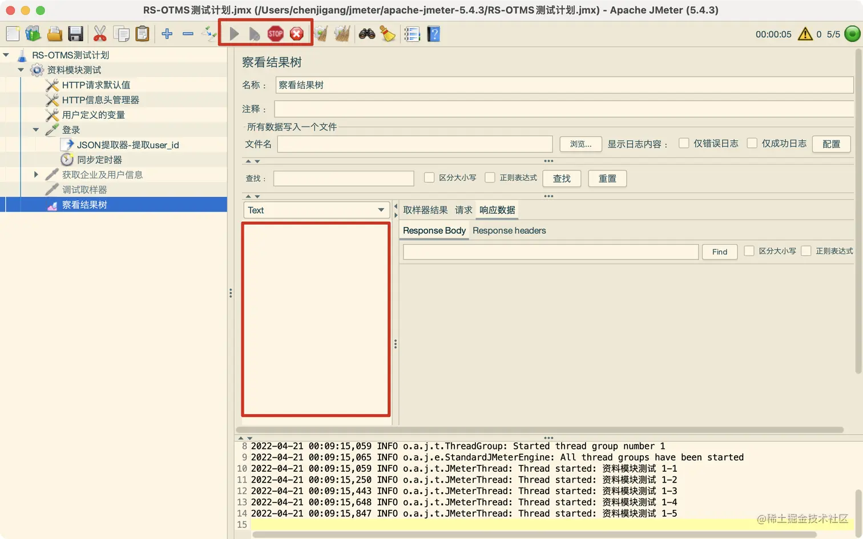
Task: Click the Paste clipboard icon
Action: pos(142,34)
